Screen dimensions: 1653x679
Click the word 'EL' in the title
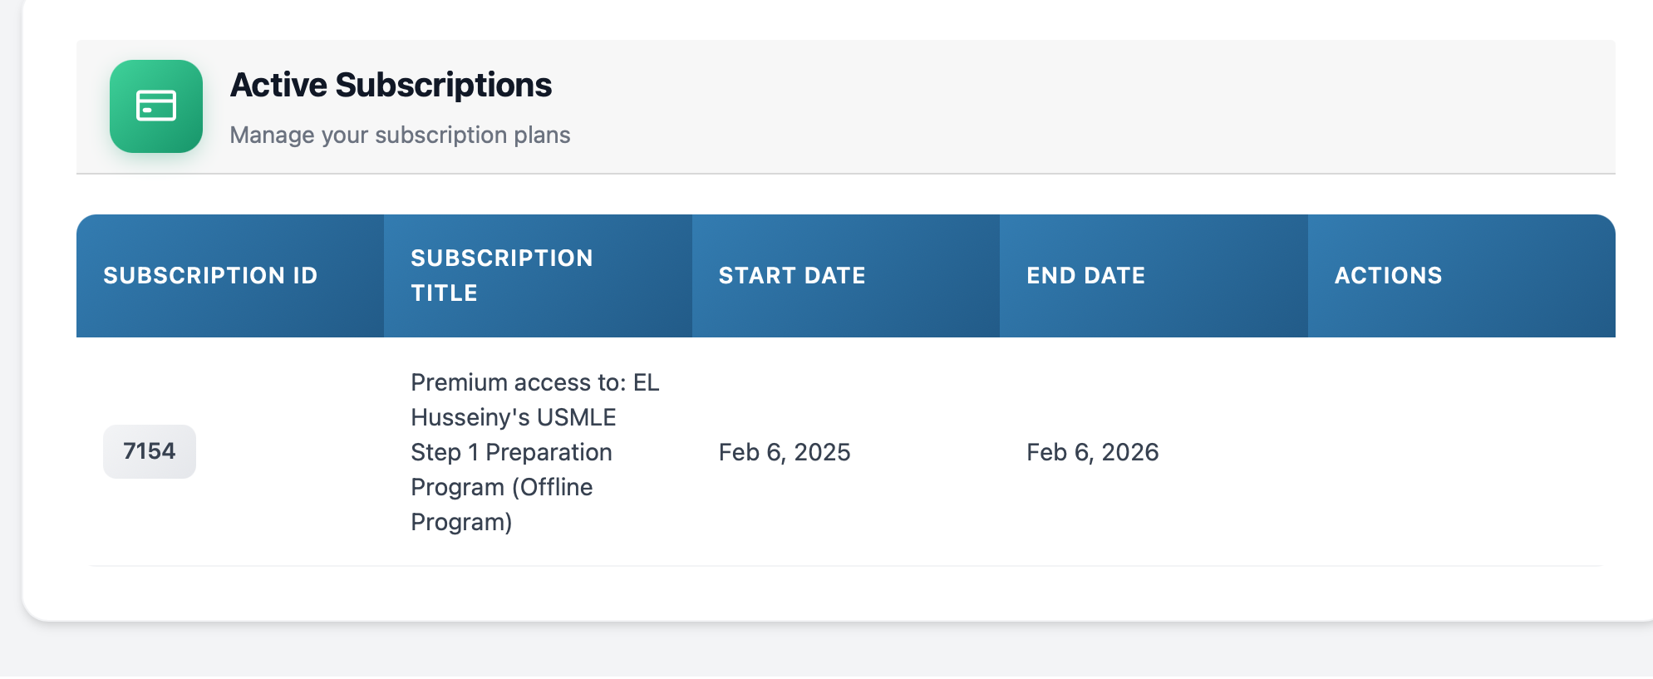(646, 382)
